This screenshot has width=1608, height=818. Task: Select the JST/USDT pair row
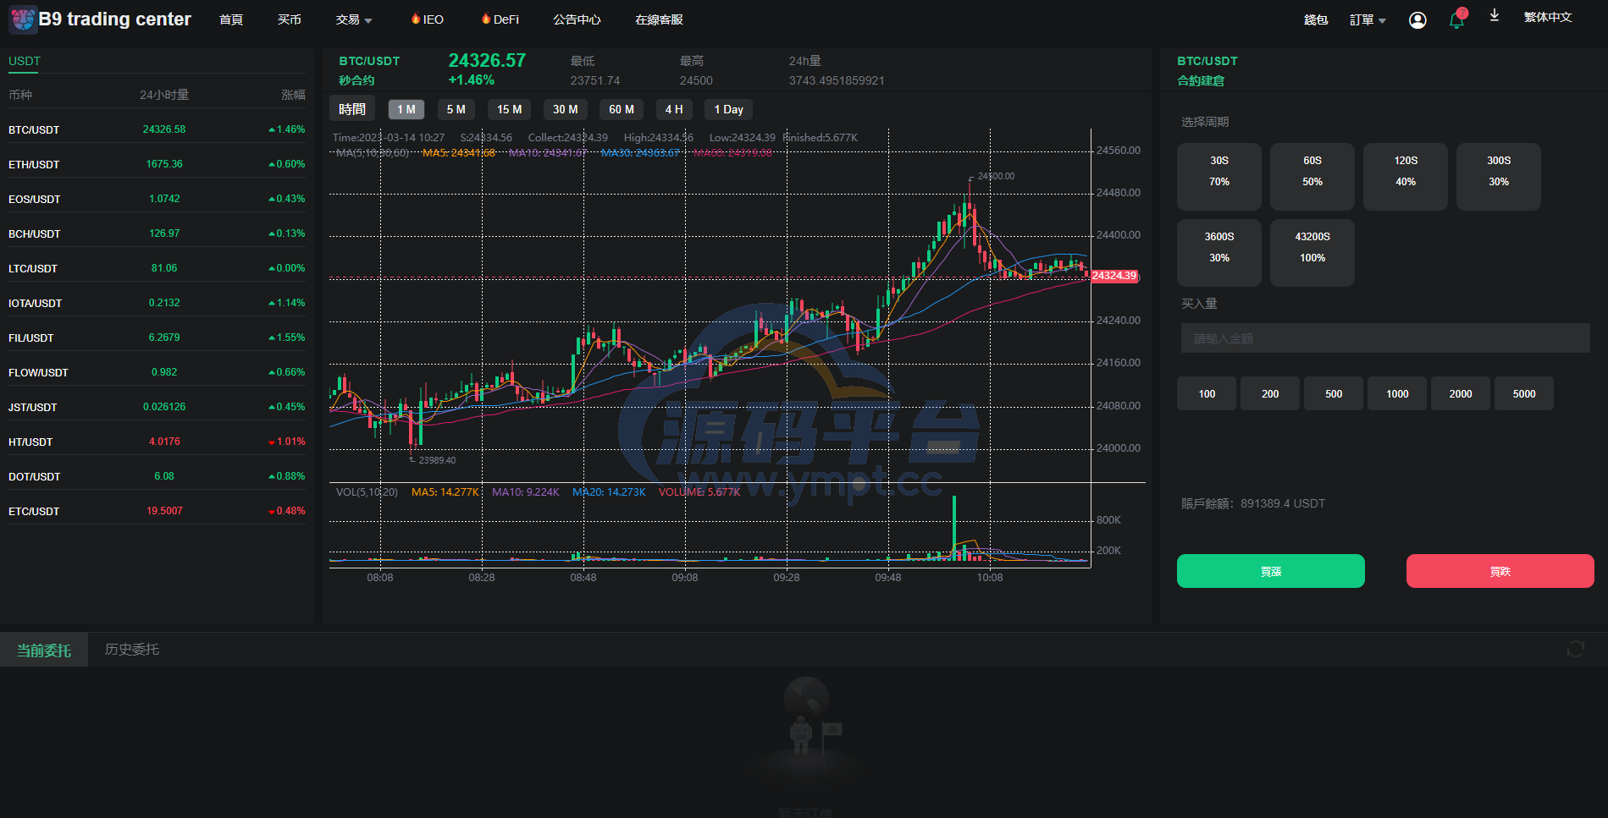click(x=157, y=407)
